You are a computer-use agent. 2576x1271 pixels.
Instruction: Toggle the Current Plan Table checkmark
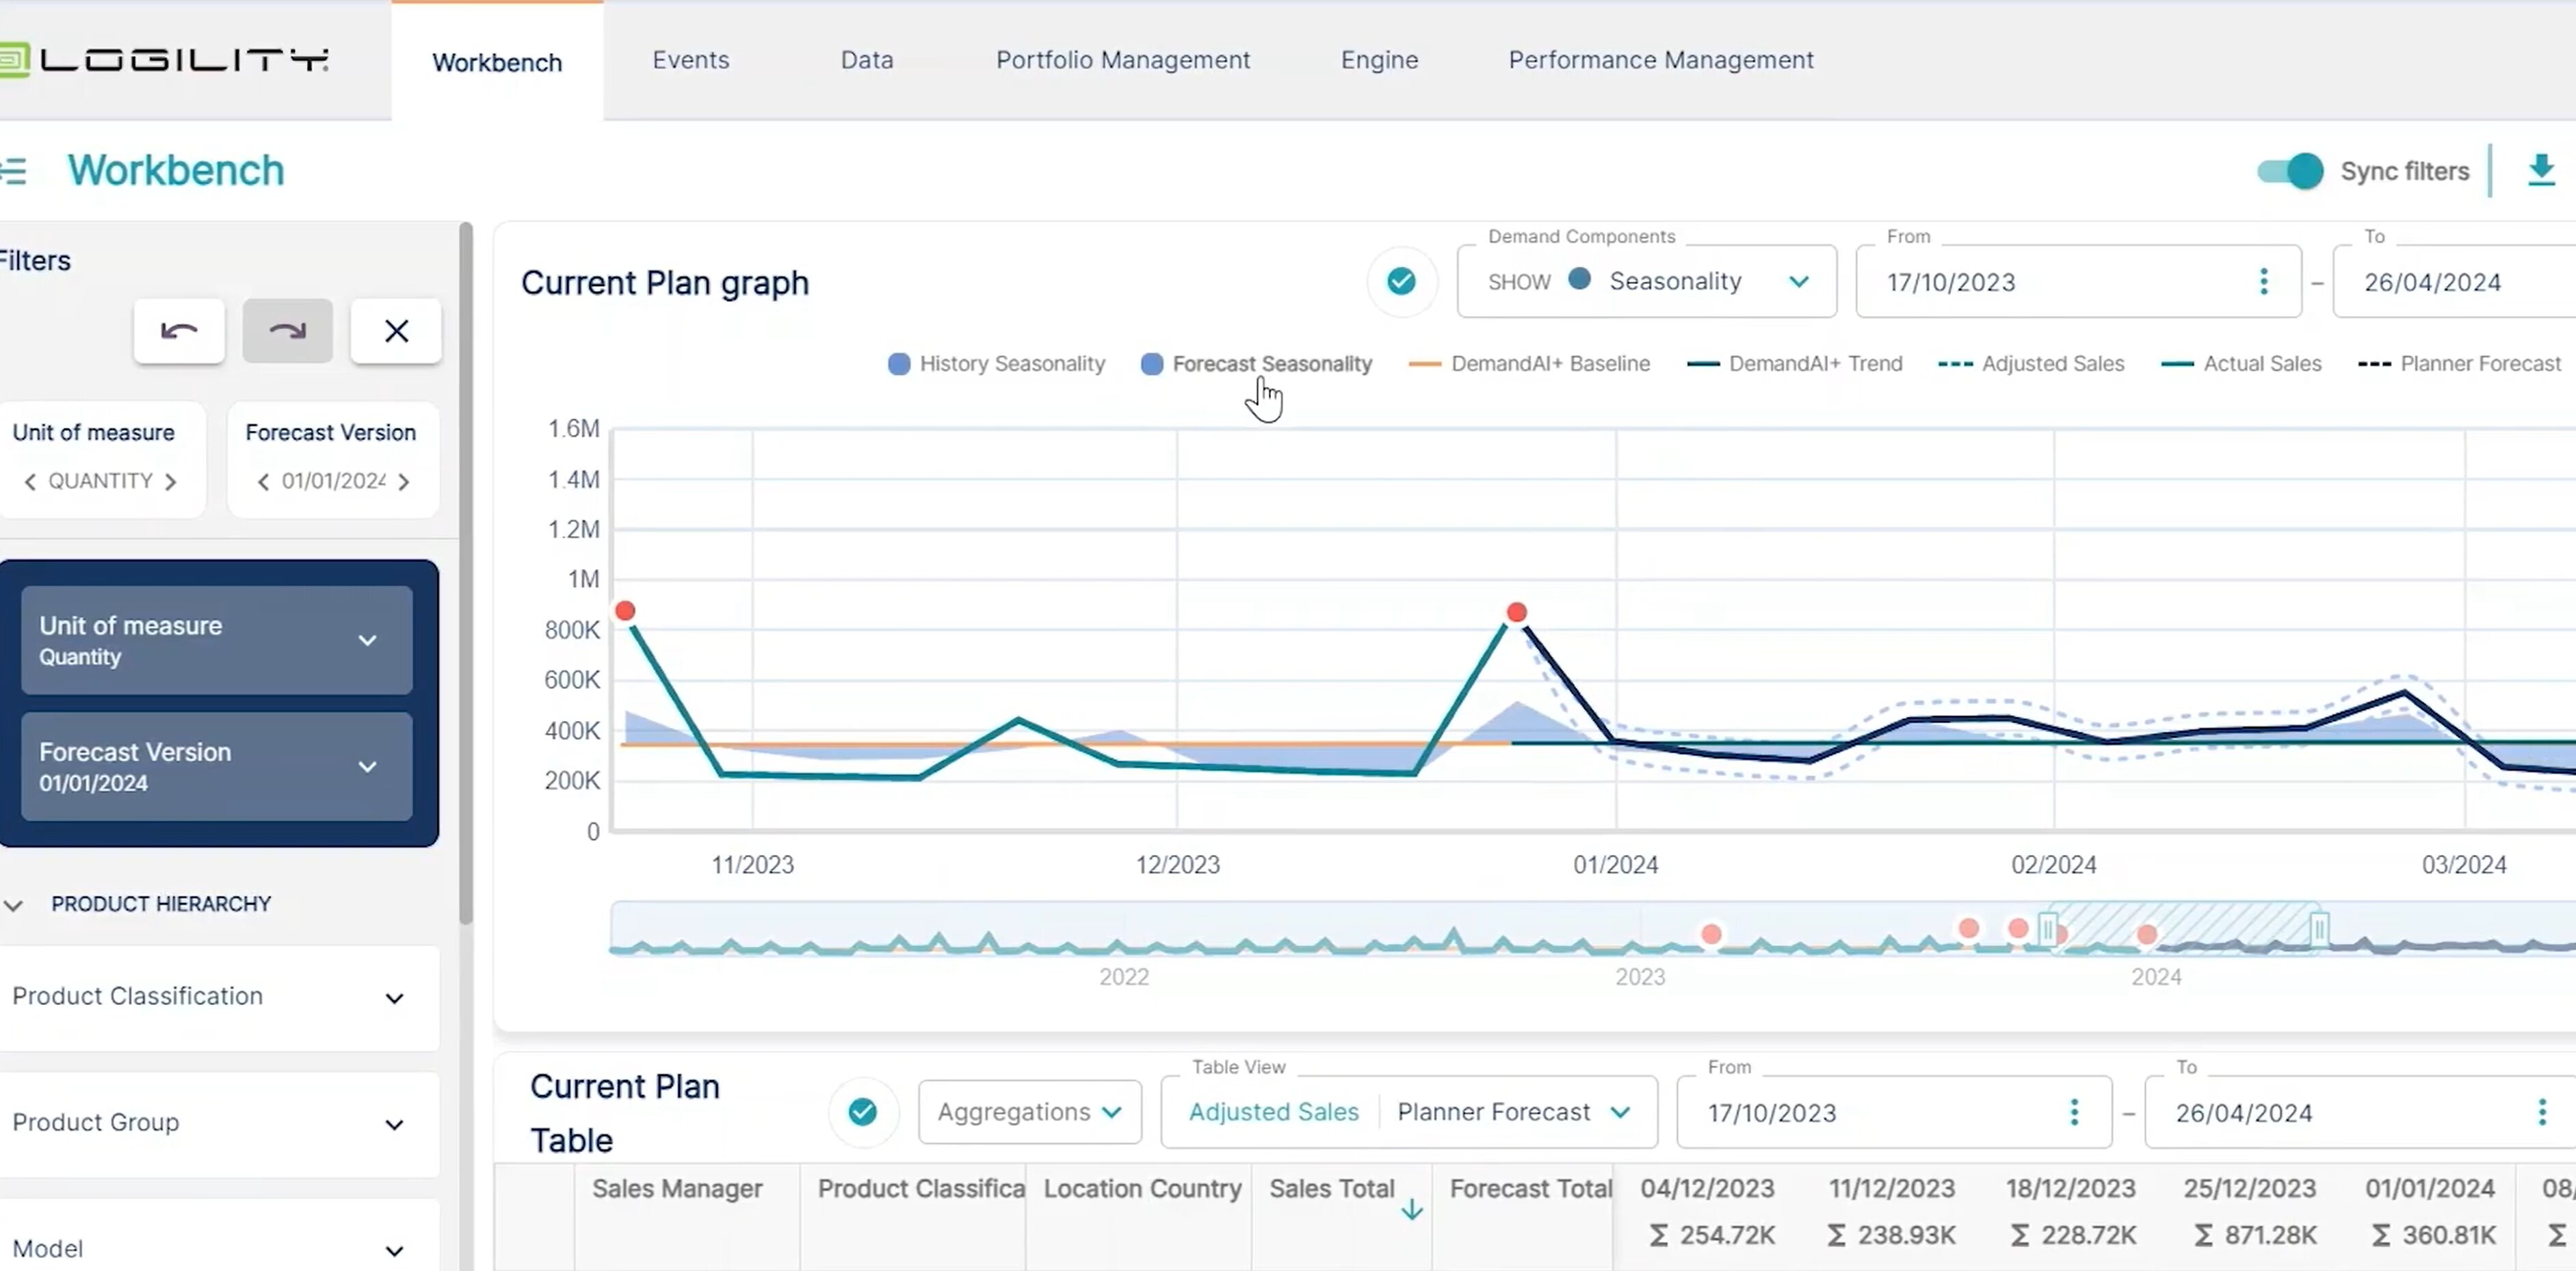[862, 1112]
